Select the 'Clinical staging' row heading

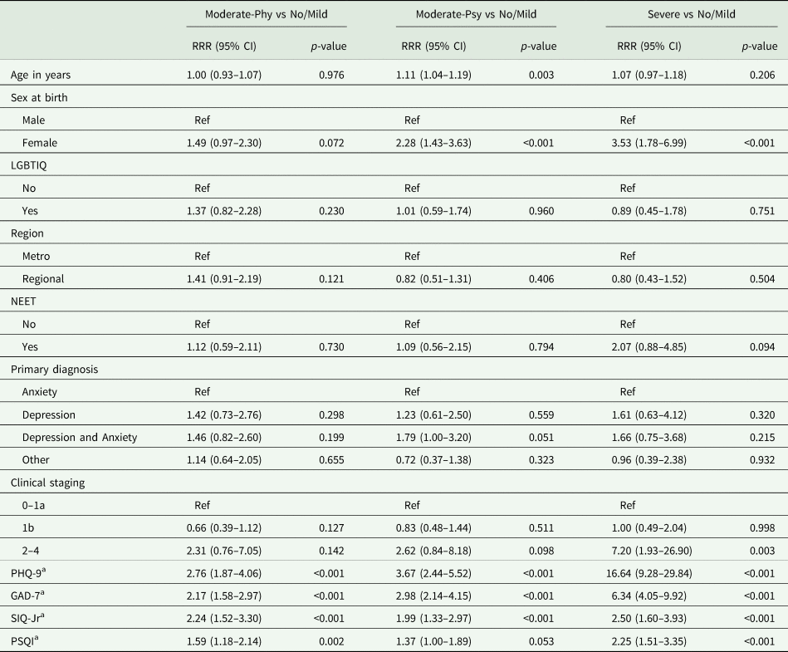coord(49,483)
